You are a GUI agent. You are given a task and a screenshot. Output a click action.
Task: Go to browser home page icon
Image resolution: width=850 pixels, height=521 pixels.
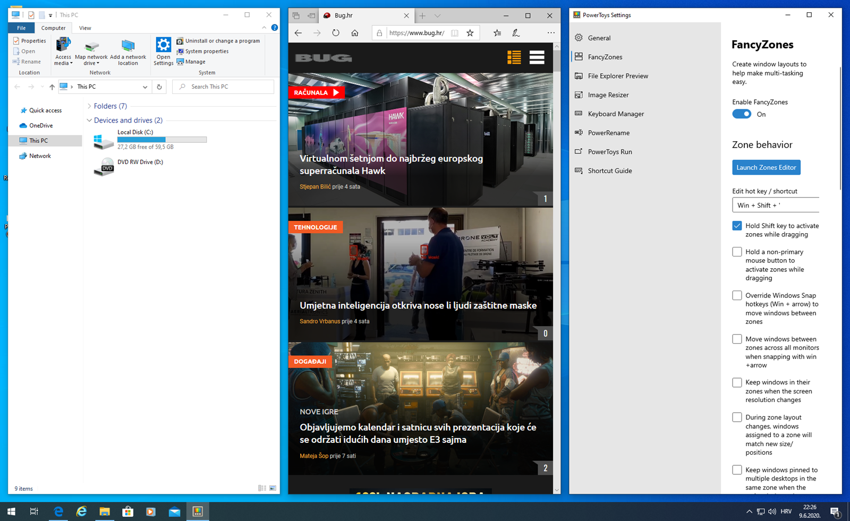click(355, 33)
